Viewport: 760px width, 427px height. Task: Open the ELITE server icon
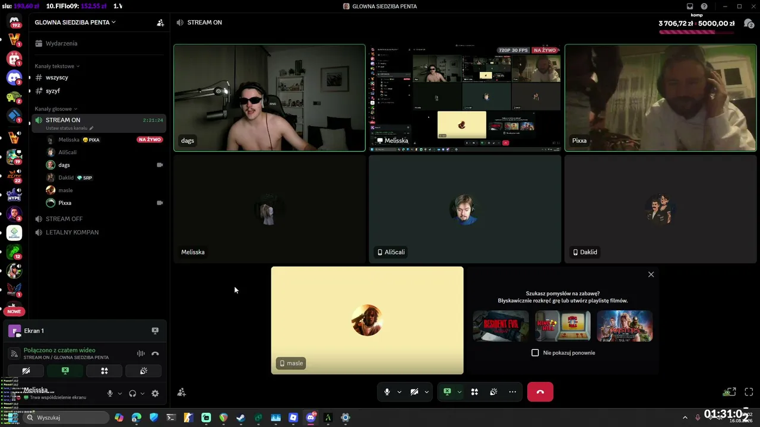coord(14,176)
